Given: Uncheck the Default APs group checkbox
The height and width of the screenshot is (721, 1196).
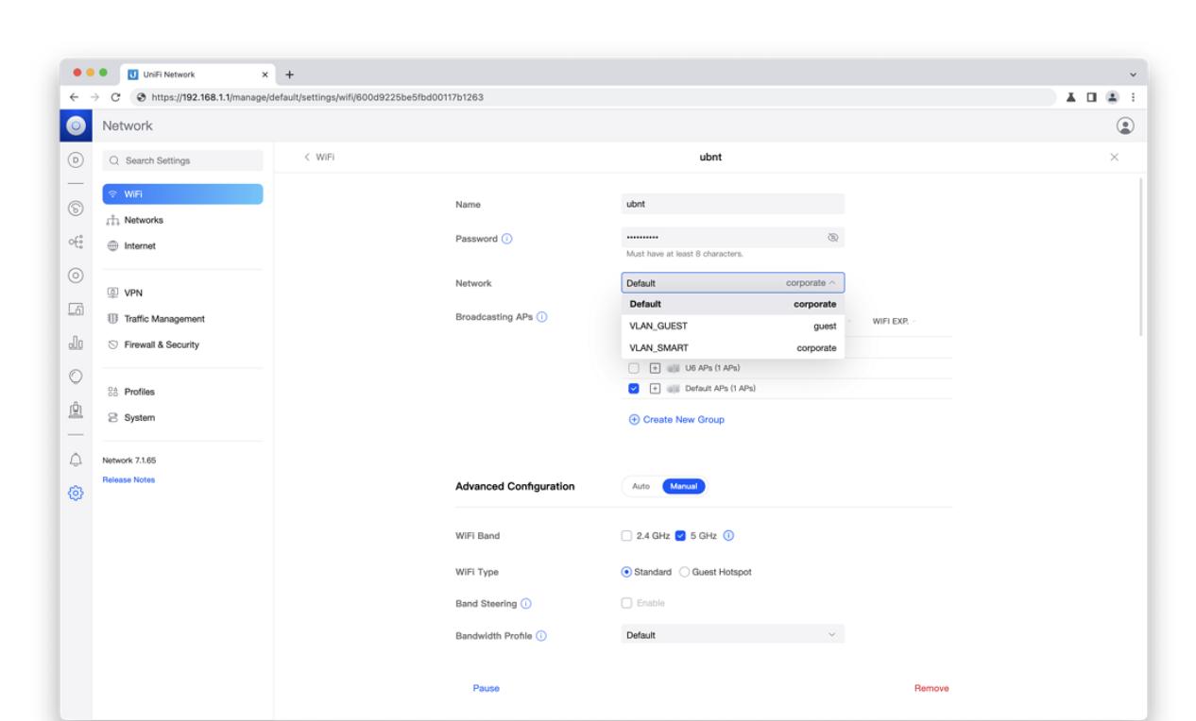Looking at the screenshot, I should [635, 390].
